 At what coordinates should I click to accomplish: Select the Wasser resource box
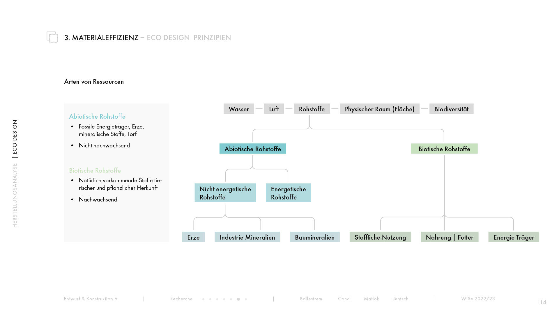click(239, 109)
